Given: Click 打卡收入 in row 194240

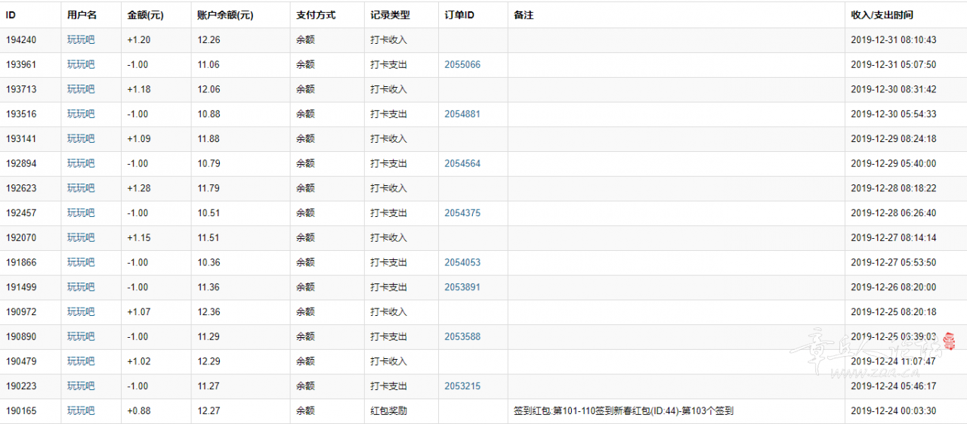Looking at the screenshot, I should click(388, 40).
